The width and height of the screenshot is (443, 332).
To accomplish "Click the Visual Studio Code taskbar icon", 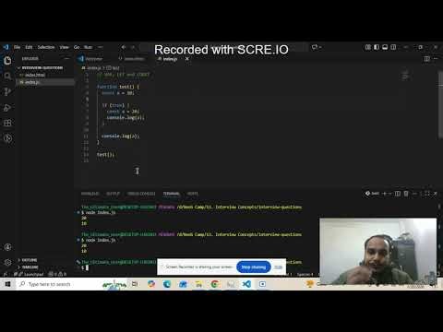I will (246, 284).
